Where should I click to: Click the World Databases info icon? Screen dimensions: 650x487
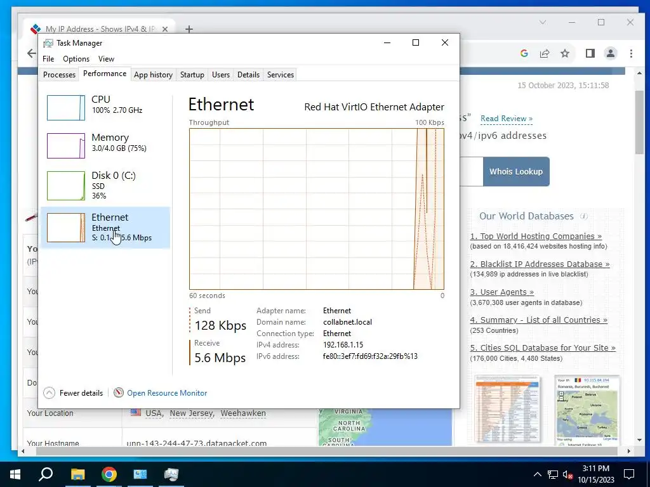click(584, 216)
